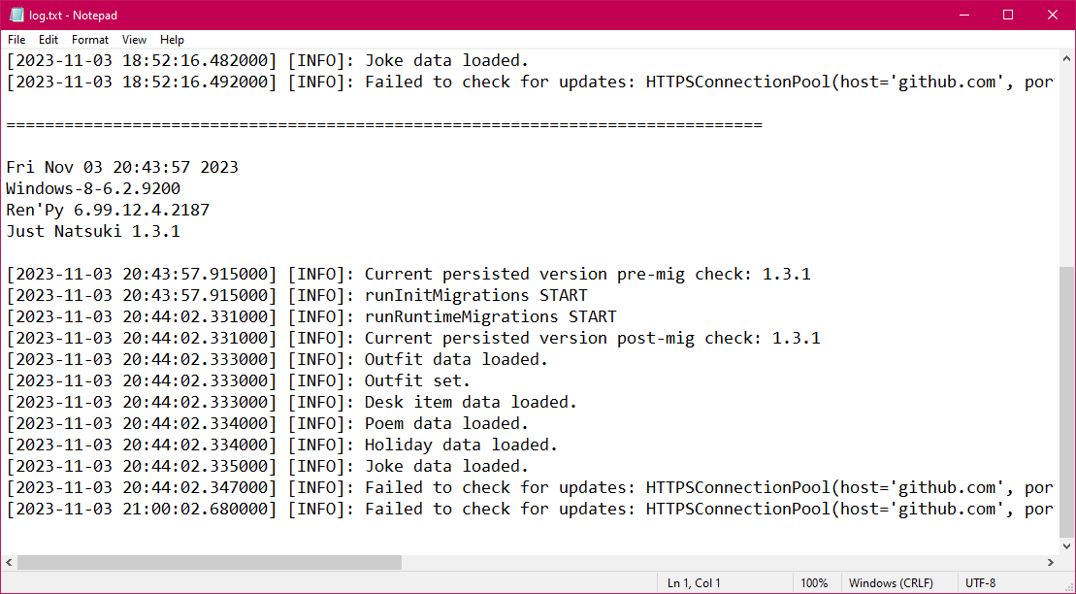
Task: Click the up arrow of the vertical scrollbar
Action: pyautogui.click(x=1068, y=57)
